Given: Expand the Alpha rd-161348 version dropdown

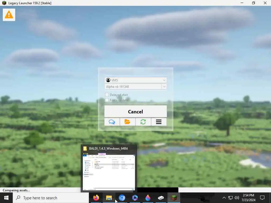Looking at the screenshot, I should [164, 86].
